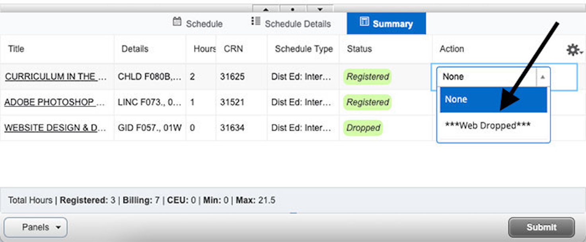Screen dimensions: 586x242
Task: Sort by the CRN column header
Action: coord(233,49)
